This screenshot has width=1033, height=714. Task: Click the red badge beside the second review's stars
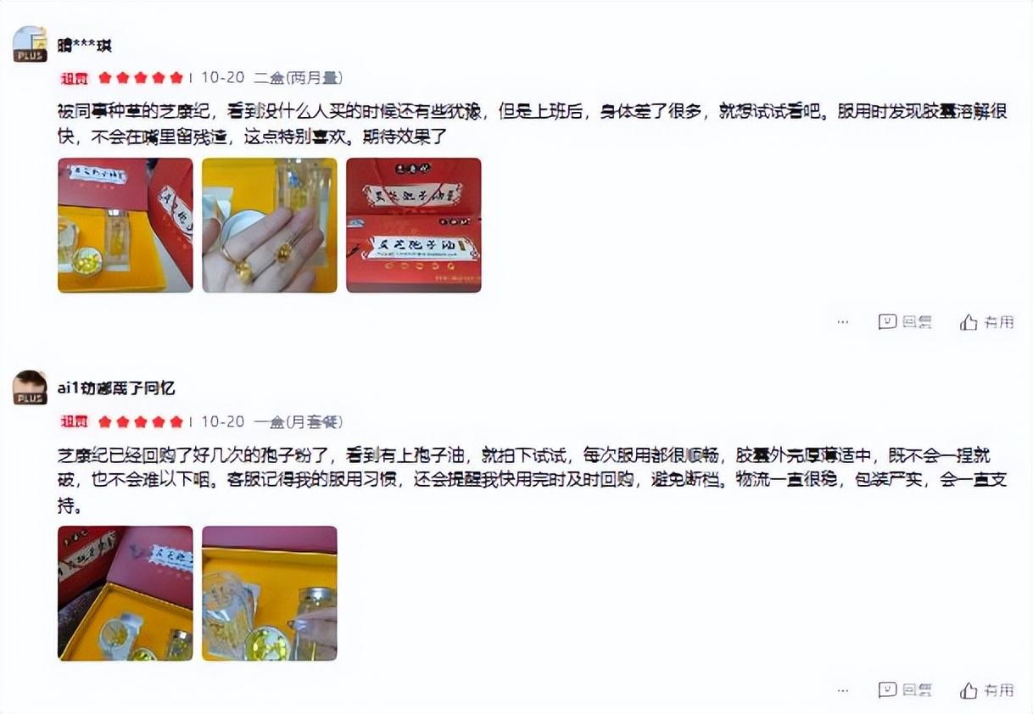[74, 421]
